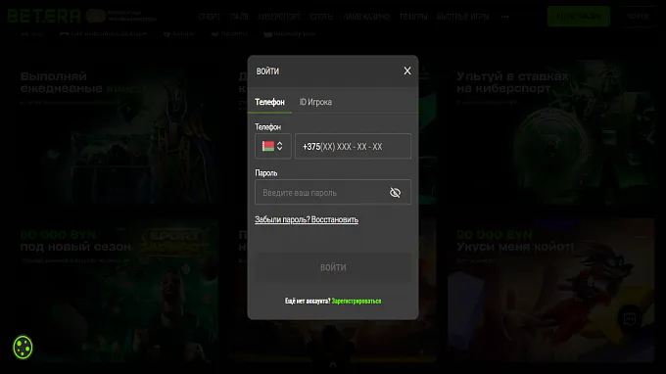Toggle password visibility eye icon

[x=395, y=193]
